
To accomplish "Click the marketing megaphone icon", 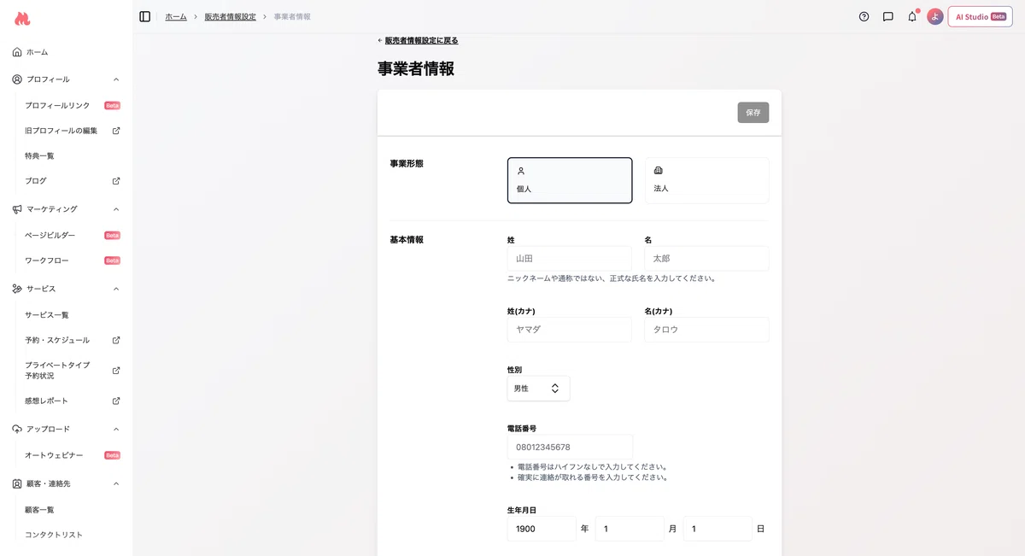I will tap(17, 209).
